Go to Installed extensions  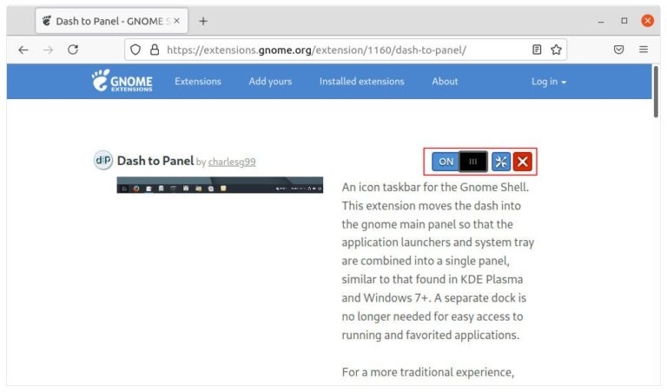(361, 82)
